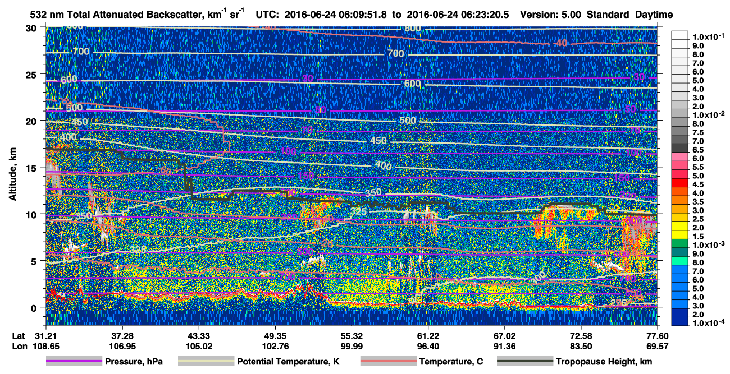
Task: Click the colorbar label 7.5
Action: (699, 132)
